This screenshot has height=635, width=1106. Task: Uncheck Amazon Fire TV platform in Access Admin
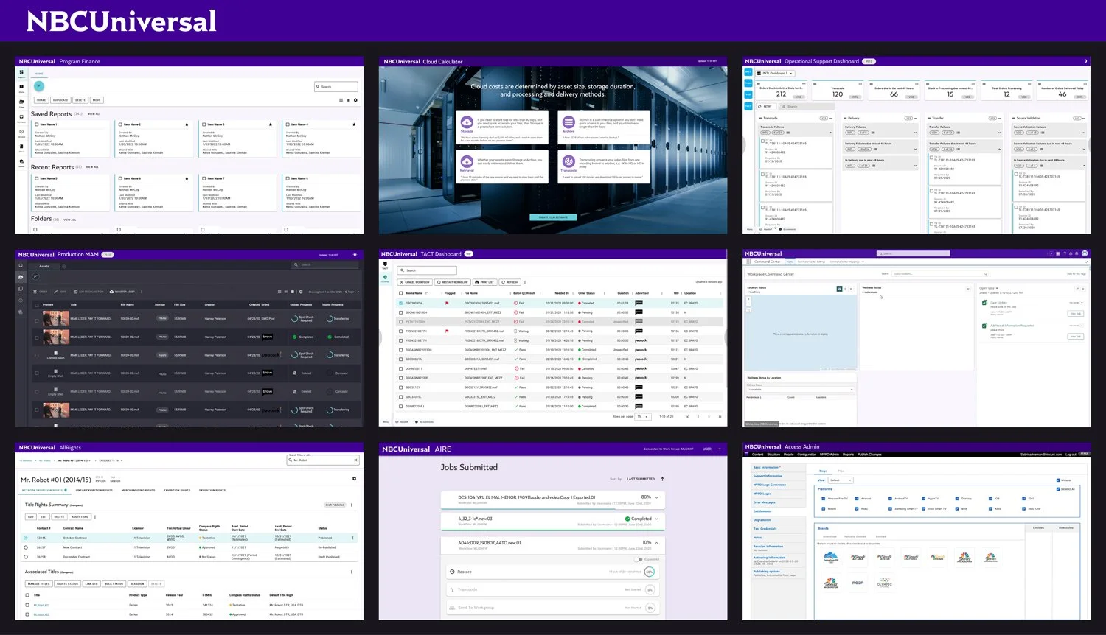(x=823, y=499)
